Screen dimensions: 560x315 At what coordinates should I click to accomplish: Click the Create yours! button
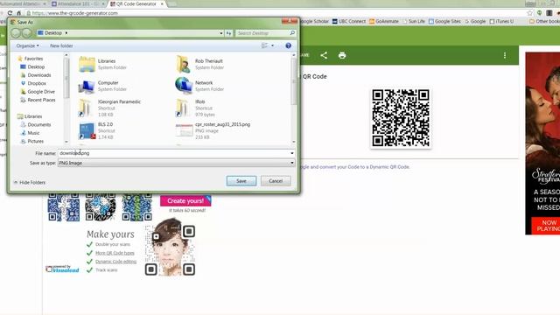pyautogui.click(x=185, y=200)
